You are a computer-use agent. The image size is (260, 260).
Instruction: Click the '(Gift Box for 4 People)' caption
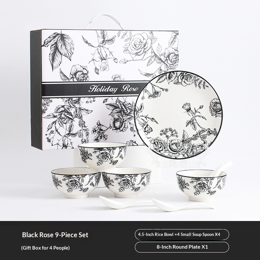[45, 248]
